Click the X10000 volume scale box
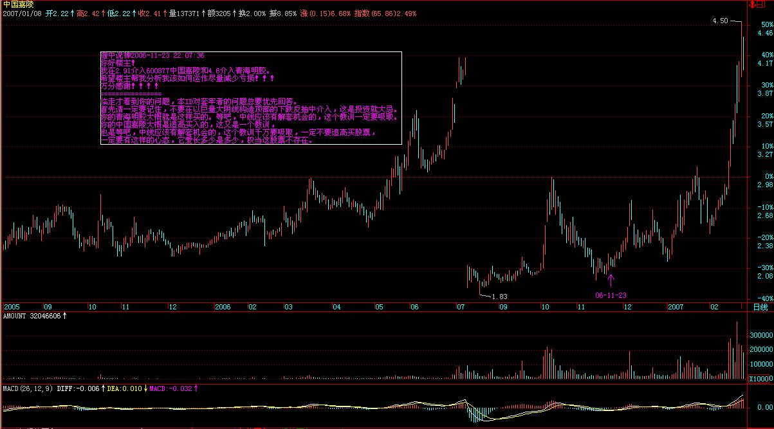 [x=760, y=378]
